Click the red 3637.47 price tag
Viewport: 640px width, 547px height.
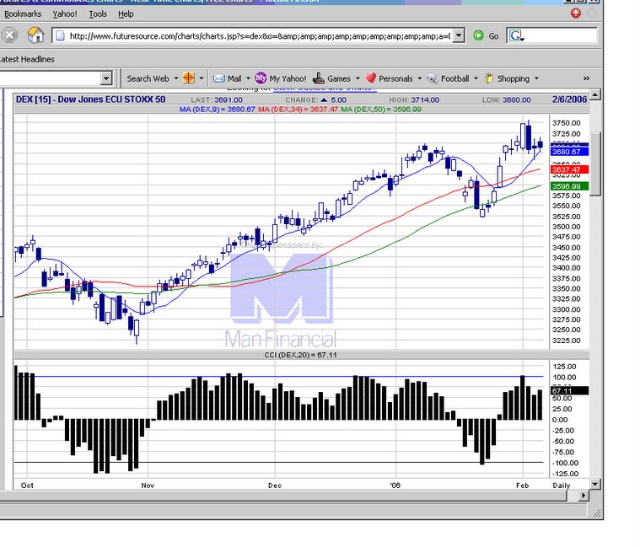569,169
